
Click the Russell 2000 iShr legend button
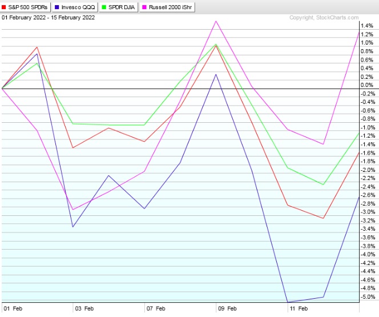click(167, 7)
